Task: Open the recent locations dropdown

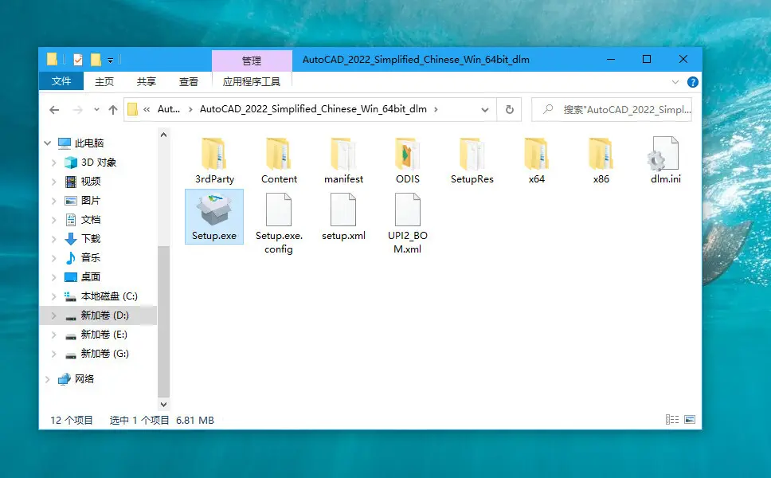Action: click(x=96, y=110)
